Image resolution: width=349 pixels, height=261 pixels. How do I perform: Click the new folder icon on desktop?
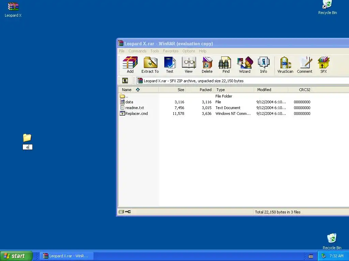coord(27,138)
